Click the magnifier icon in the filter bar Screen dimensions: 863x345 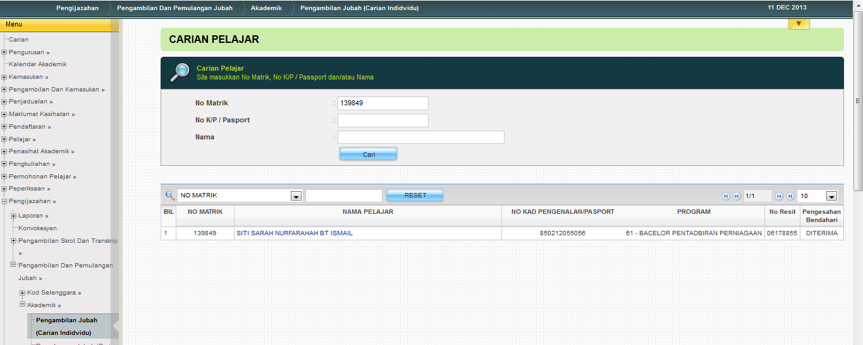[169, 196]
